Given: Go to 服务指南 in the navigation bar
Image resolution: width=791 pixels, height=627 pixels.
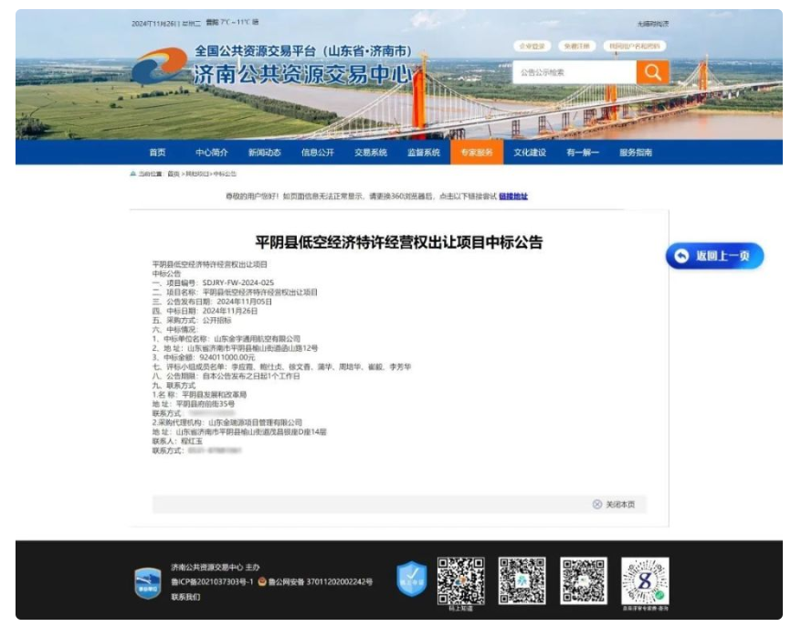Looking at the screenshot, I should coord(636,153).
